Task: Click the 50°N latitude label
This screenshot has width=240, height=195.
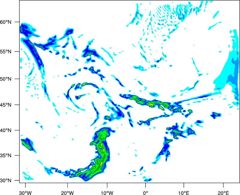Action: click(6, 79)
